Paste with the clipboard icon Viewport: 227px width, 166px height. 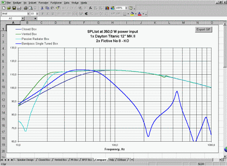(x=52, y=8)
